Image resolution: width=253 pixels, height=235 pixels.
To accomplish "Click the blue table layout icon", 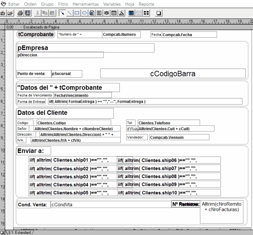I will coord(131,13).
